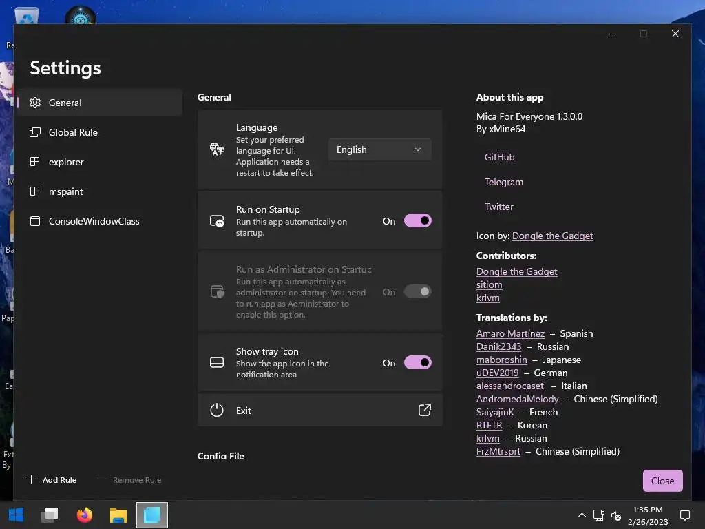Open File Explorer from the taskbar
This screenshot has height=529, width=705.
[x=118, y=515]
